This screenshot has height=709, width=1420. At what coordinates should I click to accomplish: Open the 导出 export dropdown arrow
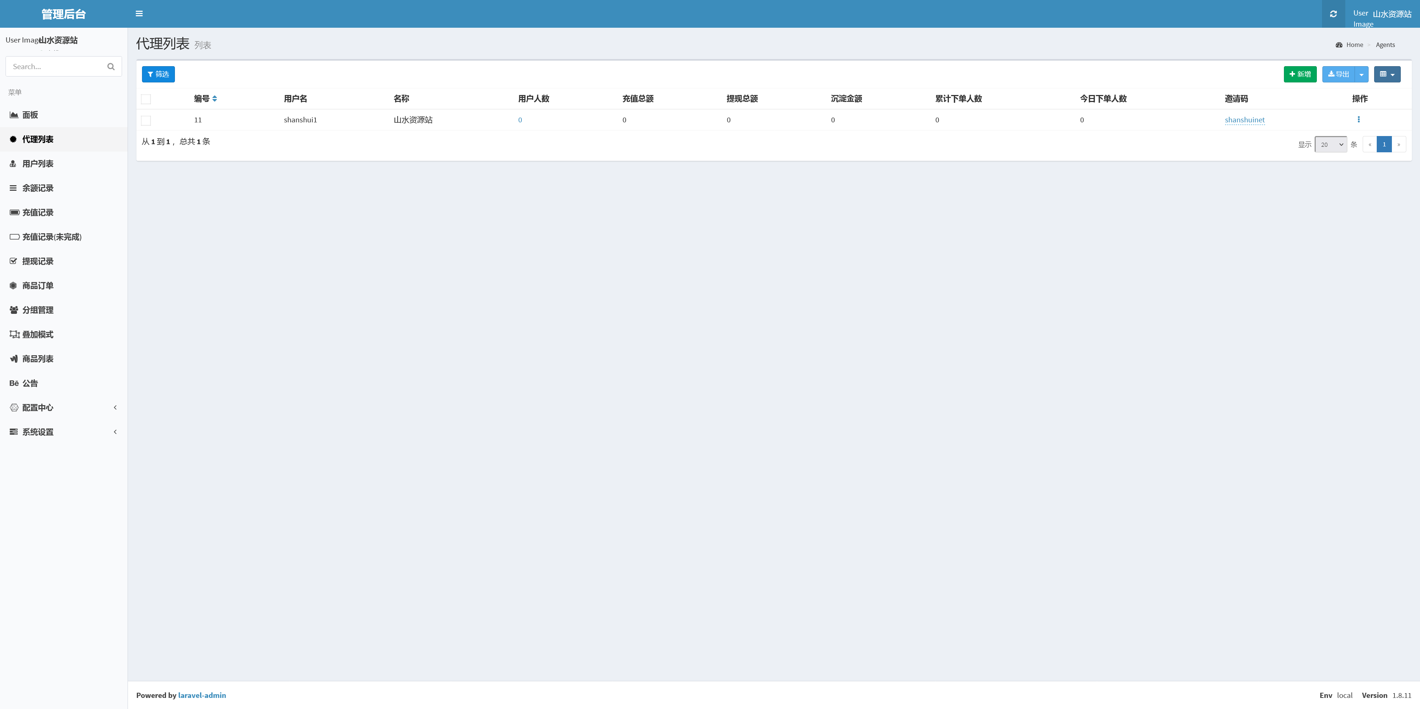(x=1362, y=74)
